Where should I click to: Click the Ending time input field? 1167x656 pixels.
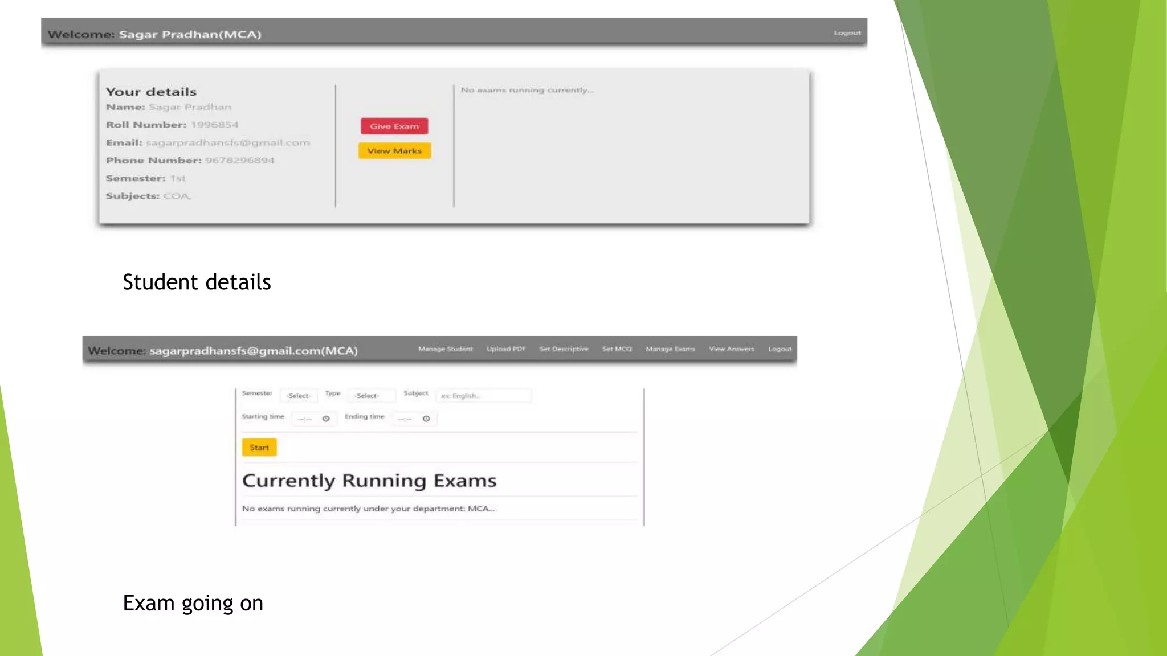coord(406,419)
